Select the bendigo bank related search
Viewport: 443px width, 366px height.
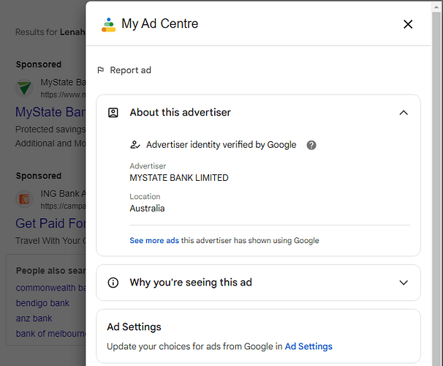point(42,303)
